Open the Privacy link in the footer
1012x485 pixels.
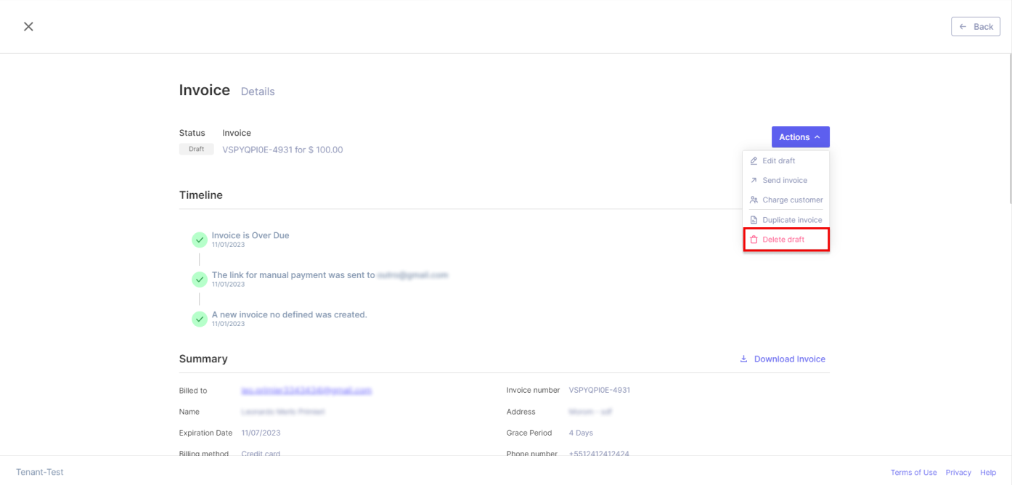click(958, 472)
